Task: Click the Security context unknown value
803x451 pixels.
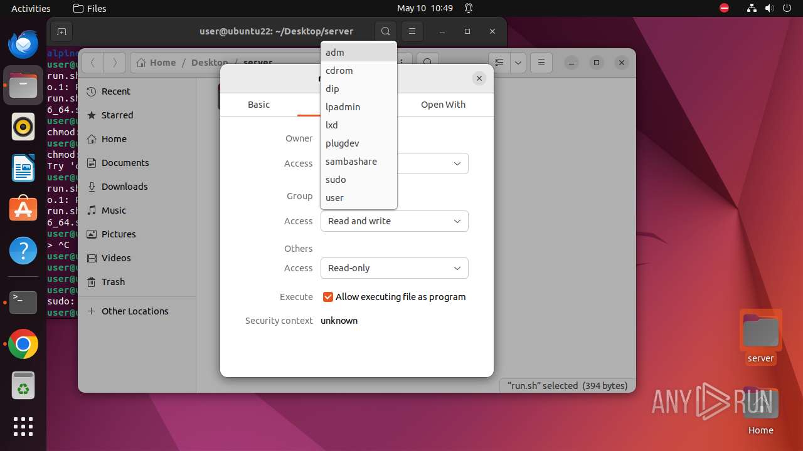Action: tap(339, 321)
